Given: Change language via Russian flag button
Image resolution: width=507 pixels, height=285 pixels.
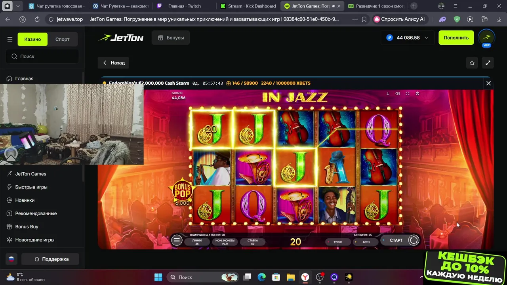Looking at the screenshot, I should coord(11,259).
